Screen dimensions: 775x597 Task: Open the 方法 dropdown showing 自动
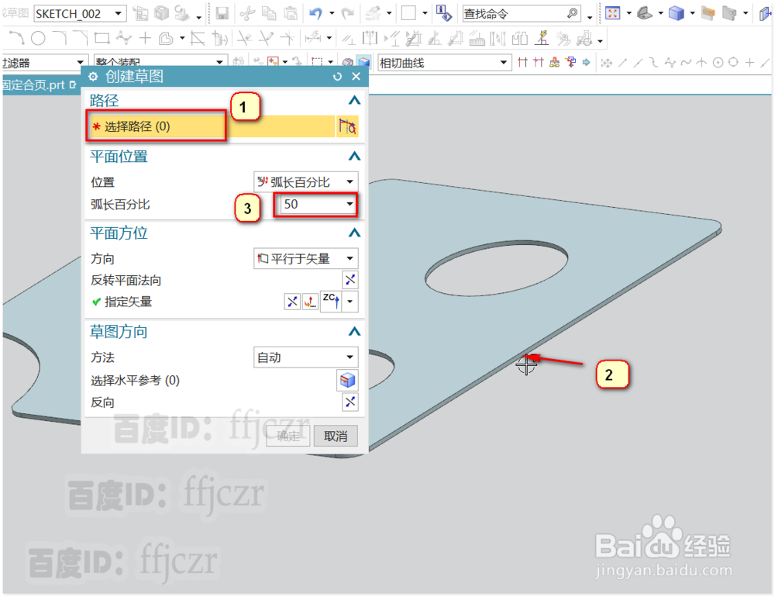click(x=350, y=357)
